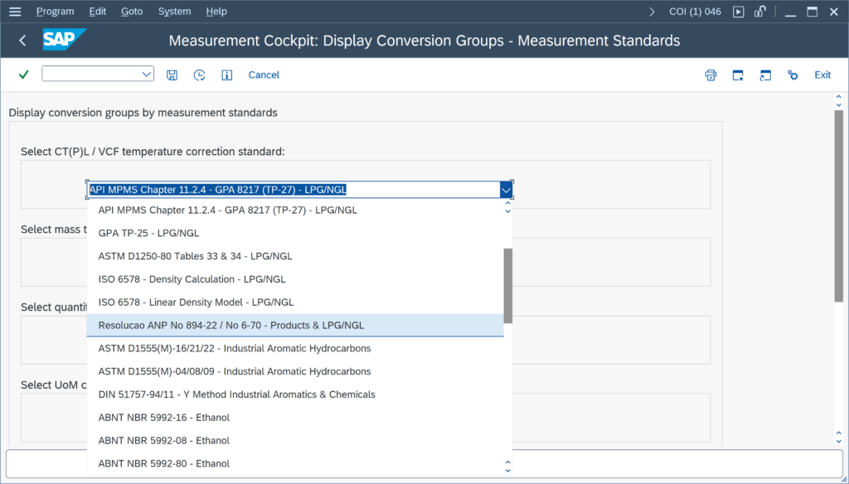Click the dropdown list scrollbar thumb
849x484 pixels.
[507, 284]
